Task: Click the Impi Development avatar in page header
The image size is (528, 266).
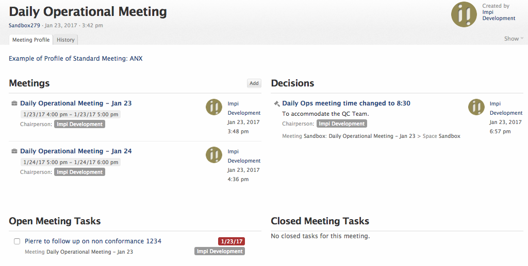Action: pyautogui.click(x=464, y=14)
